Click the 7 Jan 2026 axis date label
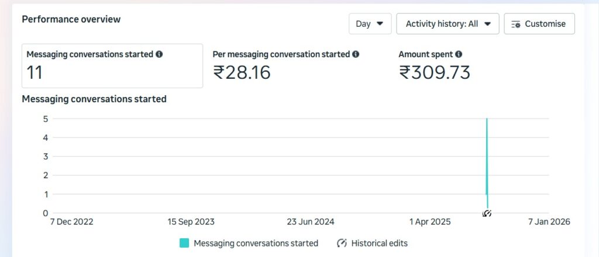 pyautogui.click(x=548, y=222)
